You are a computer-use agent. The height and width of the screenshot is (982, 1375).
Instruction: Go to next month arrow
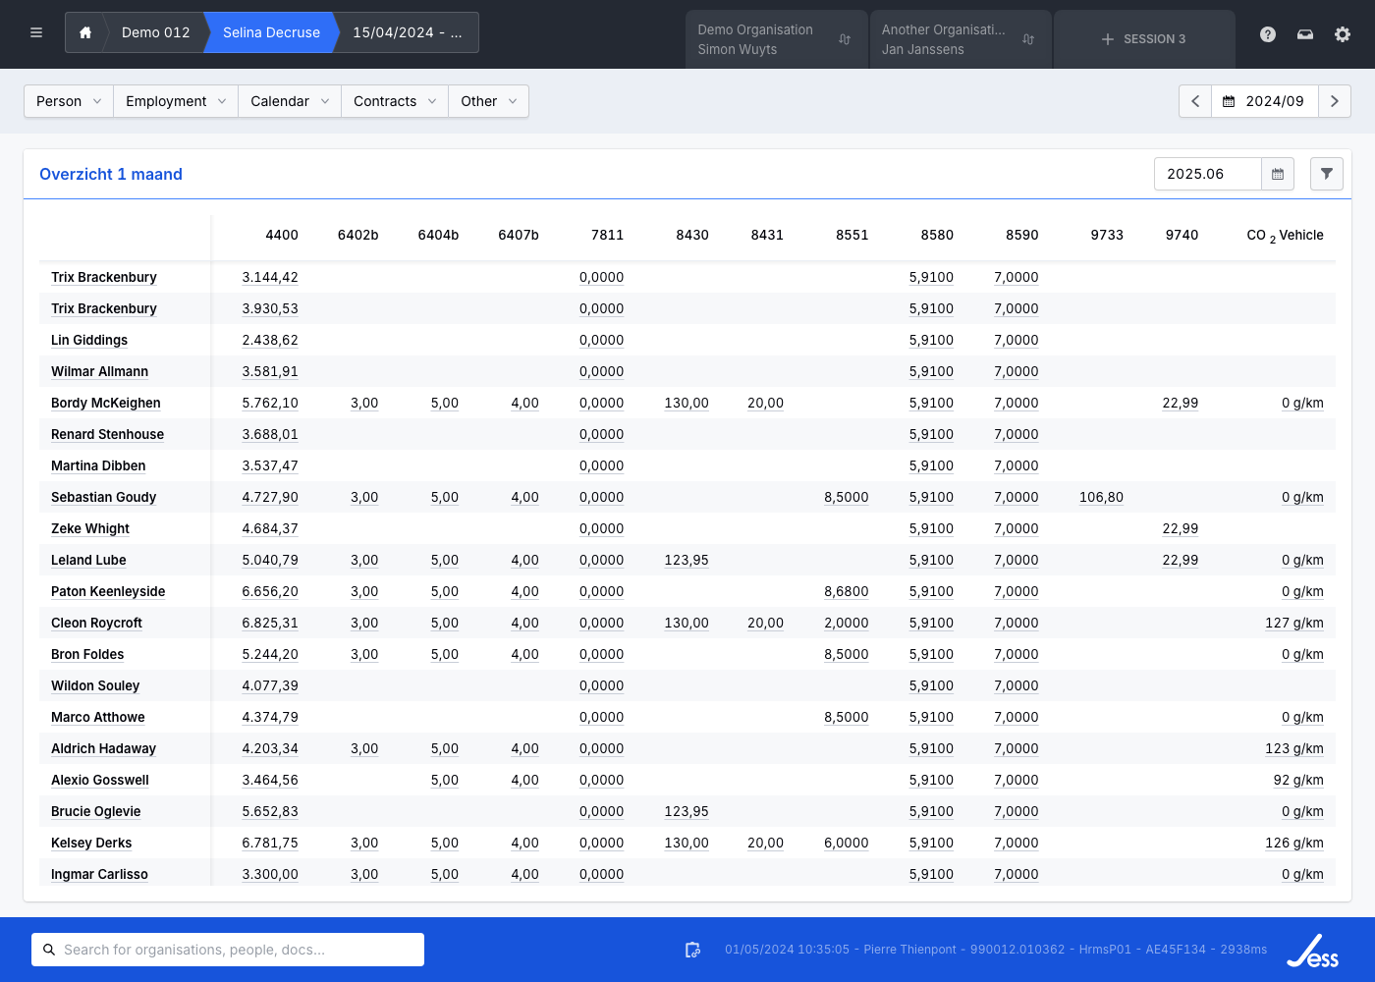[x=1334, y=101]
